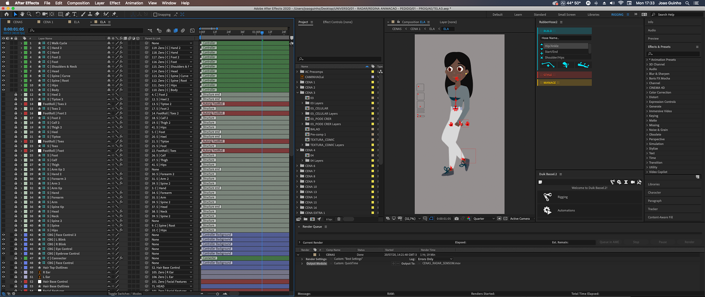Take a snapshot with the camera icon
This screenshot has width=705, height=297.
456,219
